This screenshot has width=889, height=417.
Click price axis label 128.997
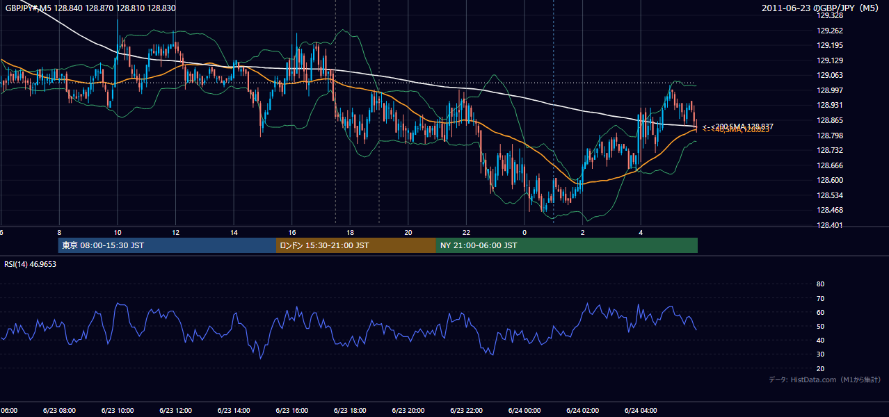(x=829, y=90)
